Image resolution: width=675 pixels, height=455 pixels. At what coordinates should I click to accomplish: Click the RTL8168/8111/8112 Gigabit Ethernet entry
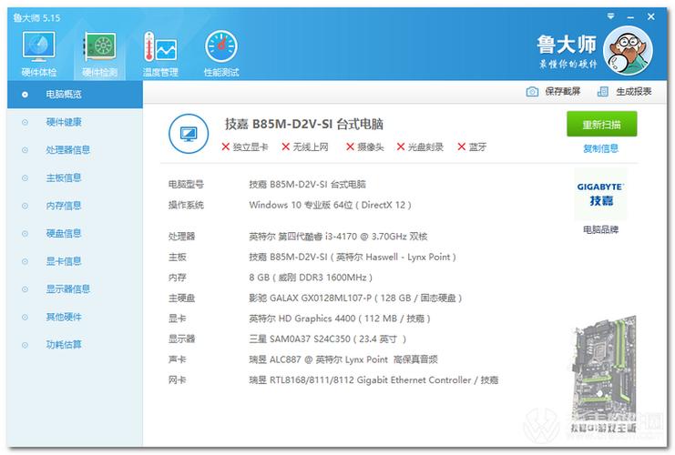pyautogui.click(x=373, y=380)
